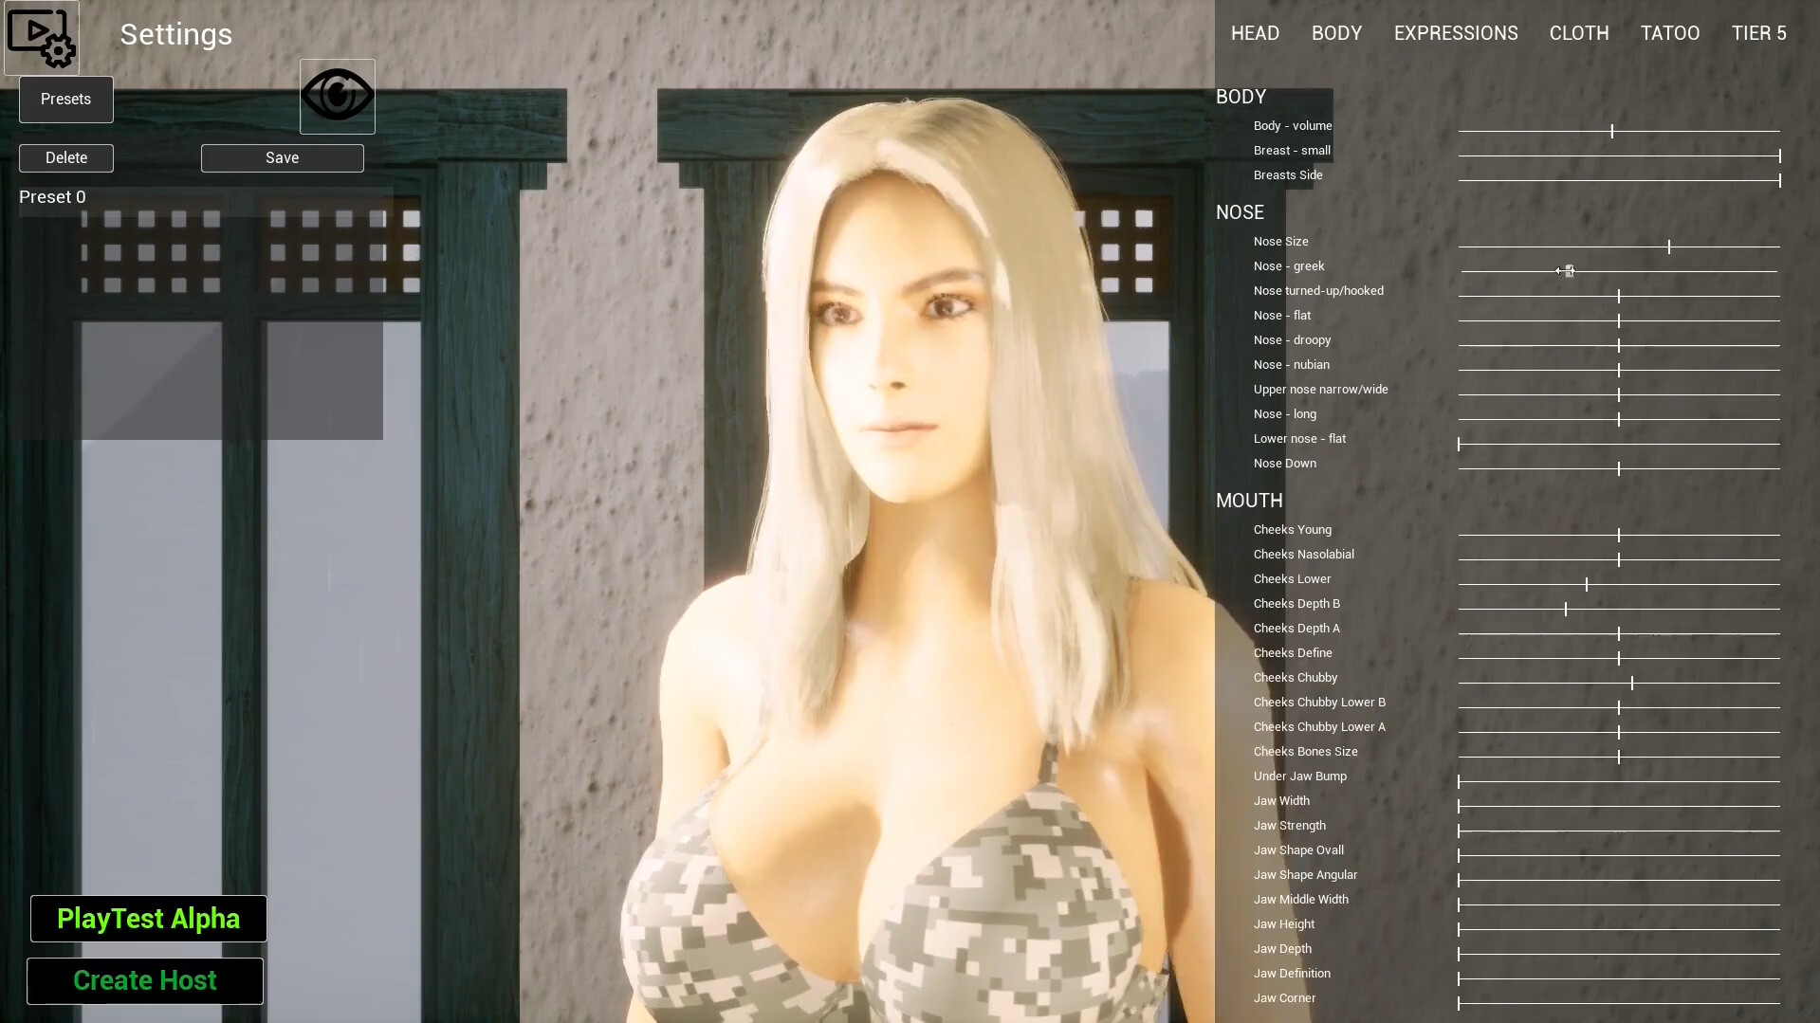Save the current preset

[x=282, y=157]
